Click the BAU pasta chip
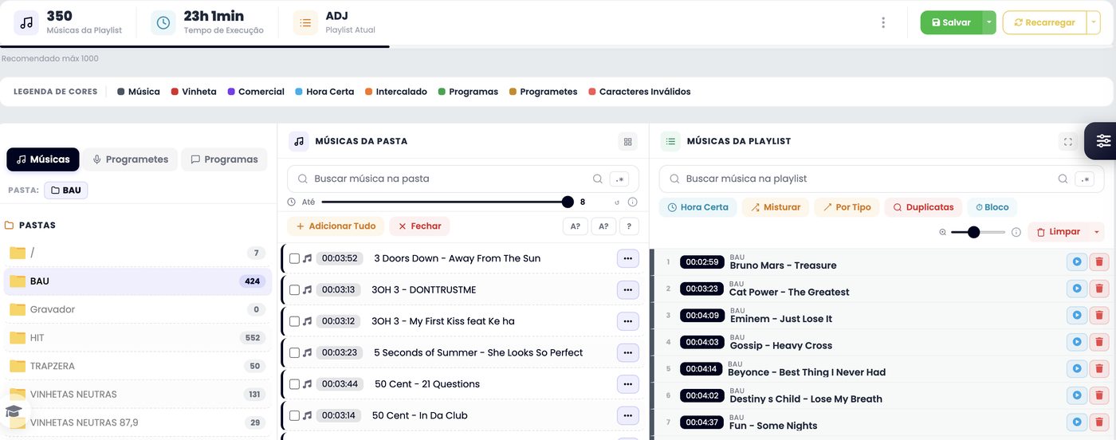 (65, 191)
